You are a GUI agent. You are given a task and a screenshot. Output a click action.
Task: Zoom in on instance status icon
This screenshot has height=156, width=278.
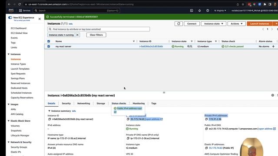point(188,46)
